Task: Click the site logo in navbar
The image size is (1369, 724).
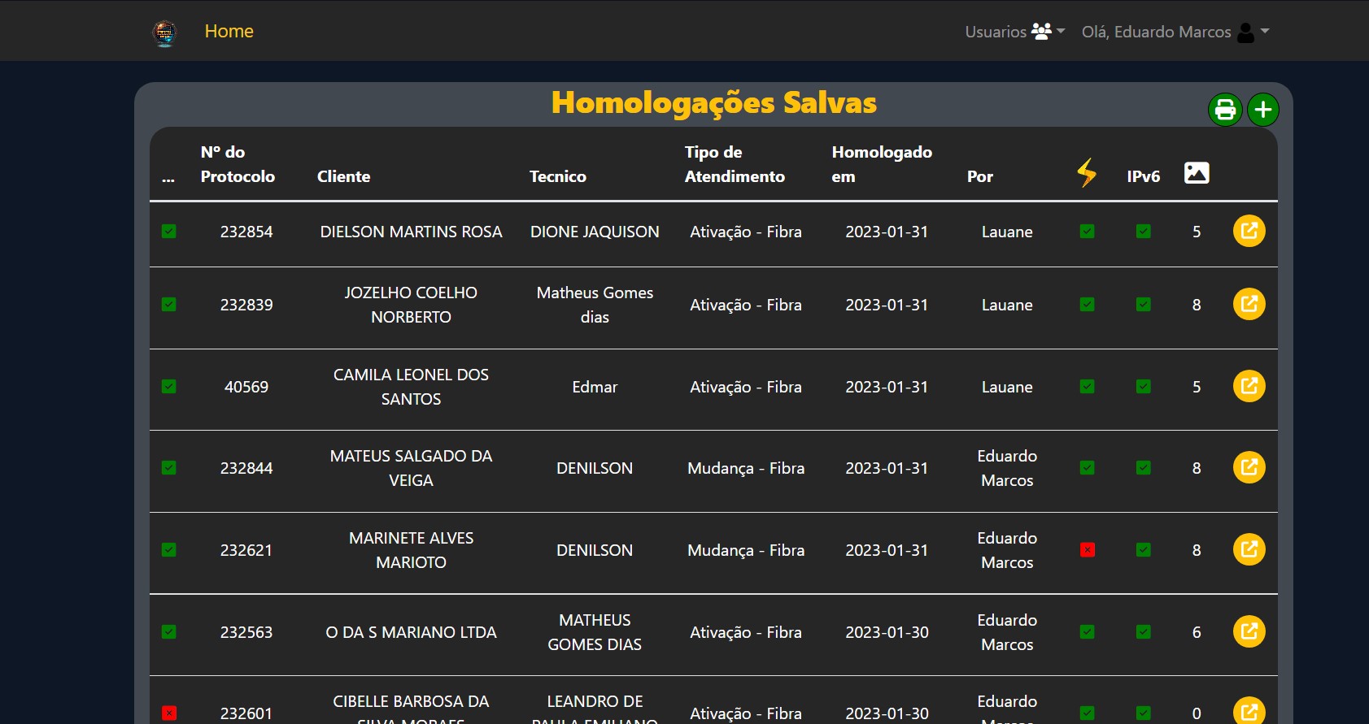Action: [x=164, y=33]
